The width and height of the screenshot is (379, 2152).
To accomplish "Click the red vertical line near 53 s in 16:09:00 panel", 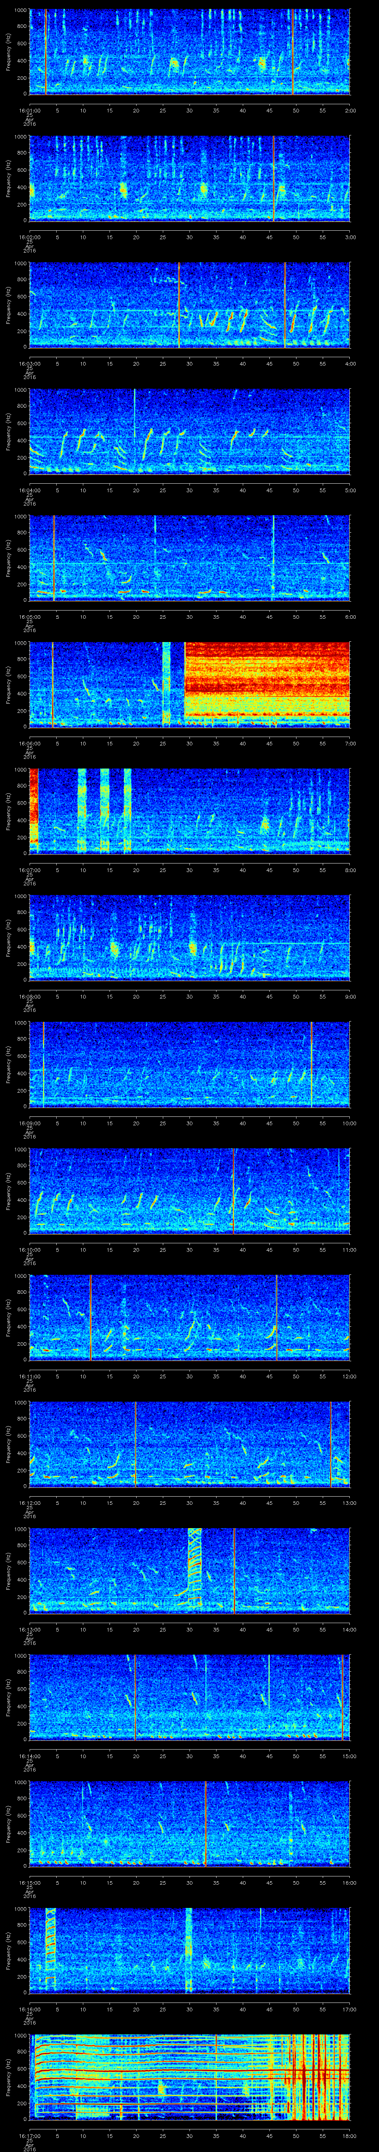I will coord(312,1063).
